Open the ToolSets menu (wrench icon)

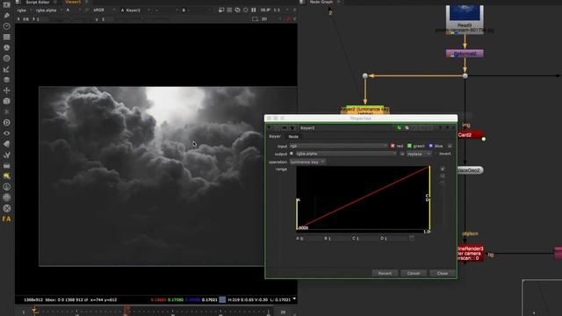pyautogui.click(x=6, y=154)
